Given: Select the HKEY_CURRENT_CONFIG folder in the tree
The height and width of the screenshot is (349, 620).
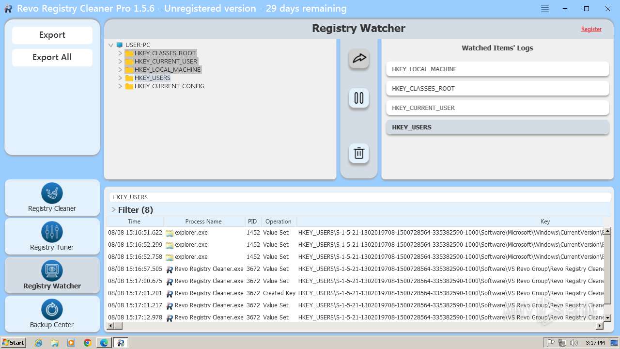Looking at the screenshot, I should (x=165, y=86).
